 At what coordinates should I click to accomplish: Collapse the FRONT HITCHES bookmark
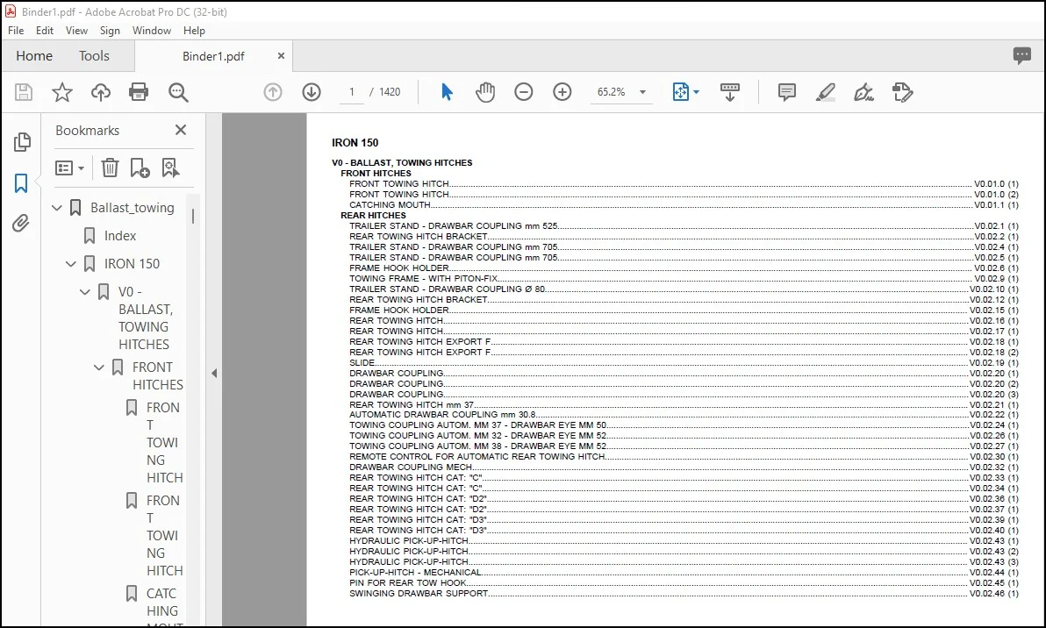click(x=99, y=368)
